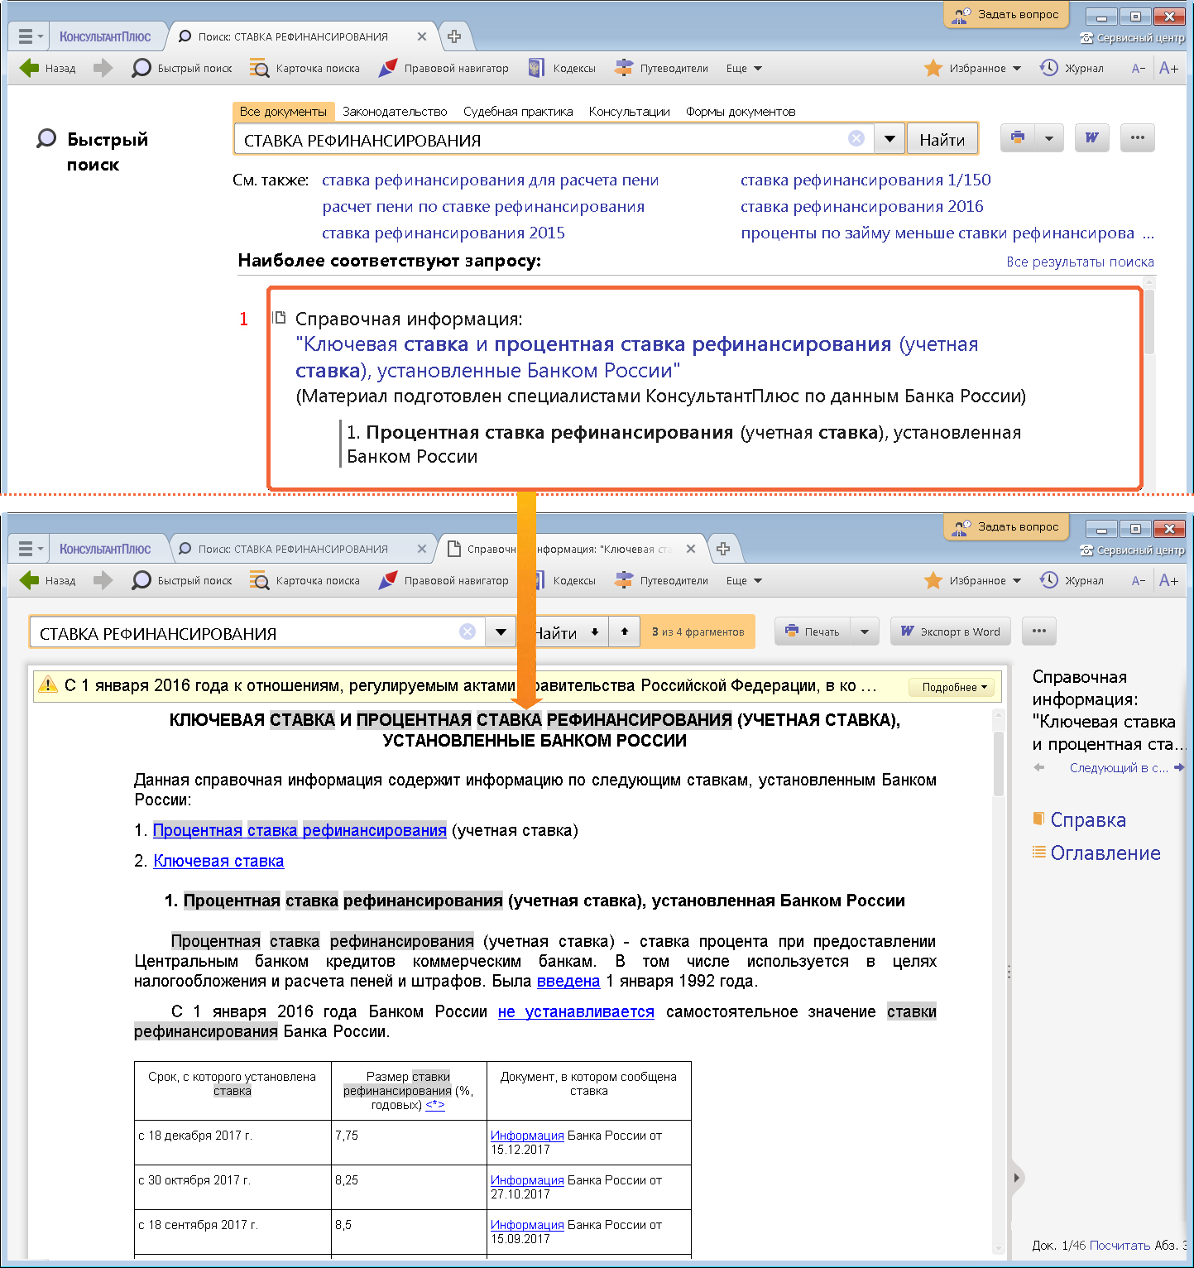This screenshot has height=1268, width=1194.
Task: Increase font size with A+ in the top window
Action: point(1168,68)
